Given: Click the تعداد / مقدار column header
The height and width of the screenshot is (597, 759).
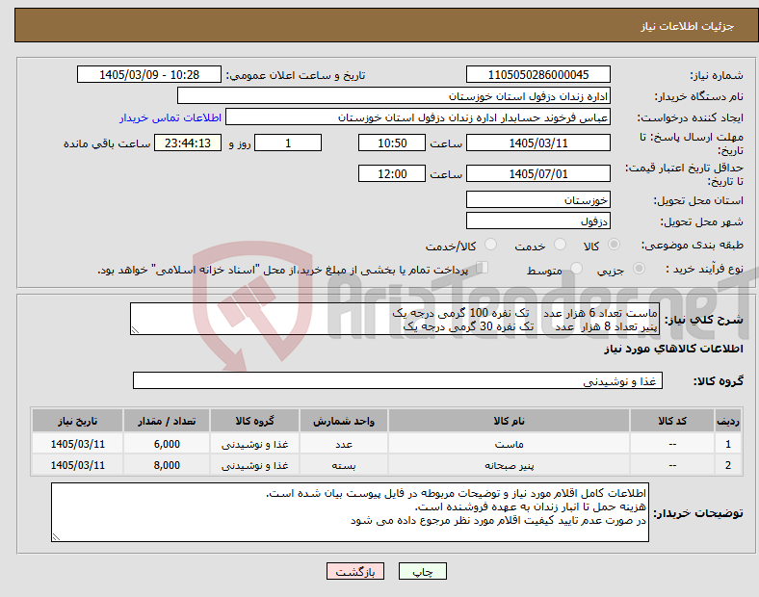Looking at the screenshot, I should pos(167,421).
